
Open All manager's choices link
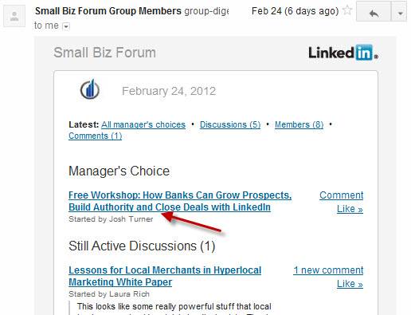[x=143, y=124]
